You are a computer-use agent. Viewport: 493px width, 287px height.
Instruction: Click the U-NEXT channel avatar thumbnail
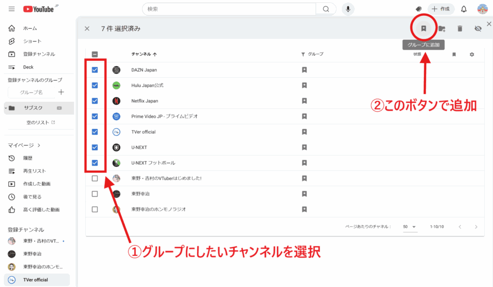(117, 147)
